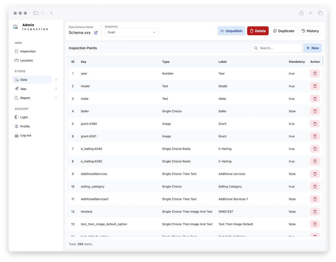The width and height of the screenshot is (336, 262).
Task: Open the Inspection menu item
Action: pos(28,51)
